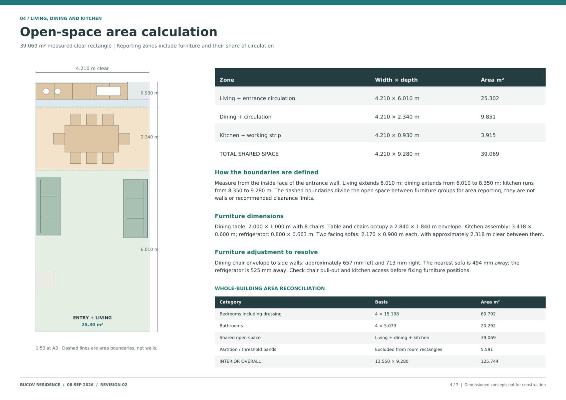Click the '25.302' area cell
The image size is (566, 400).
click(x=490, y=98)
